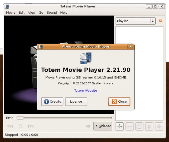This screenshot has width=169, height=142.
Task: Click the play/pause playback button
Action: point(21,126)
